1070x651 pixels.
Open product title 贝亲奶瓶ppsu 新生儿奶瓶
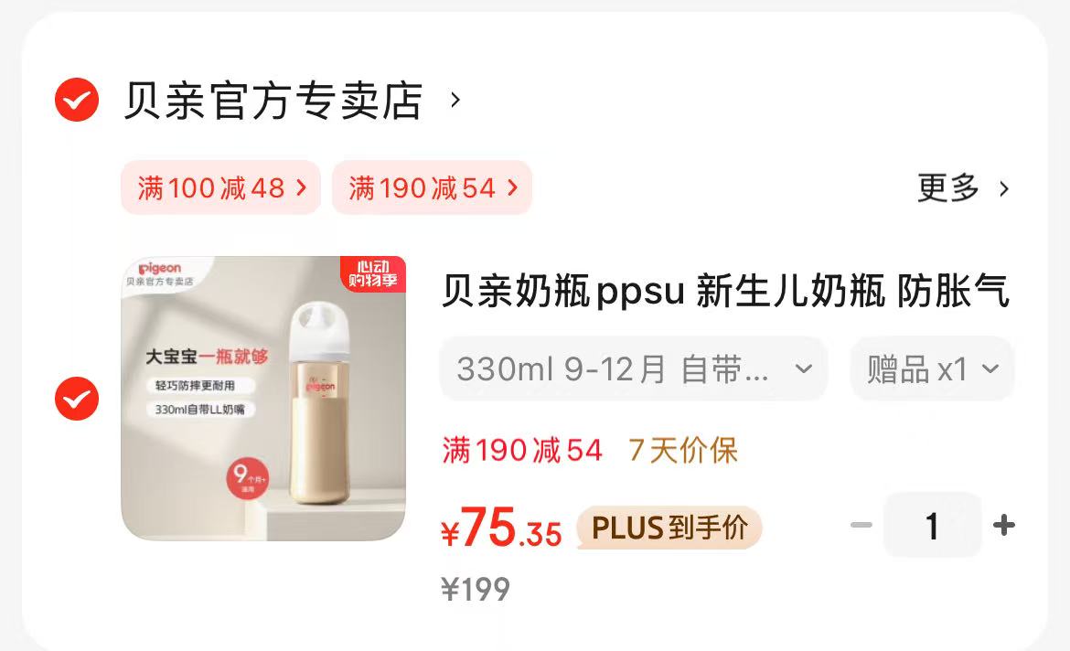(725, 291)
